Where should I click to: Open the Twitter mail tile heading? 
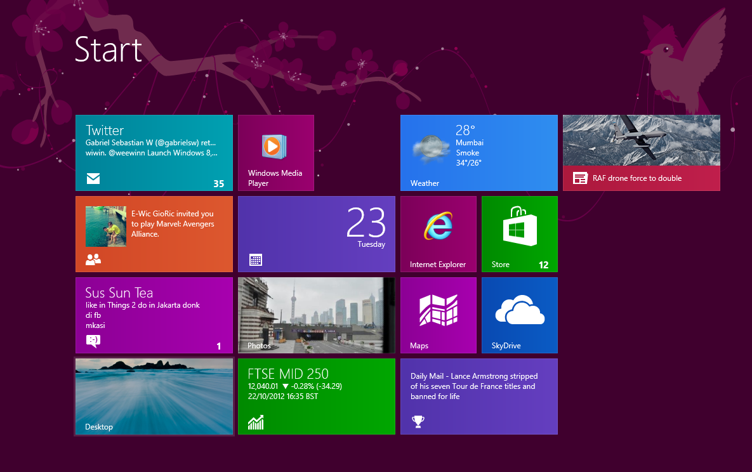point(105,131)
